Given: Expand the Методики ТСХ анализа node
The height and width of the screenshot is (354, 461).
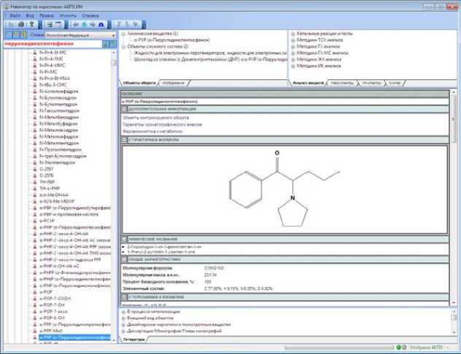Looking at the screenshot, I should pyautogui.click(x=293, y=40).
